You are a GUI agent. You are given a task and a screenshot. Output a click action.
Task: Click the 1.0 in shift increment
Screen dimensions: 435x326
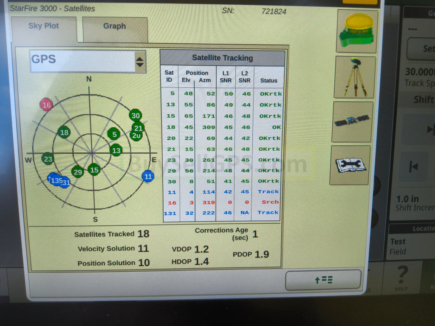coord(407,199)
